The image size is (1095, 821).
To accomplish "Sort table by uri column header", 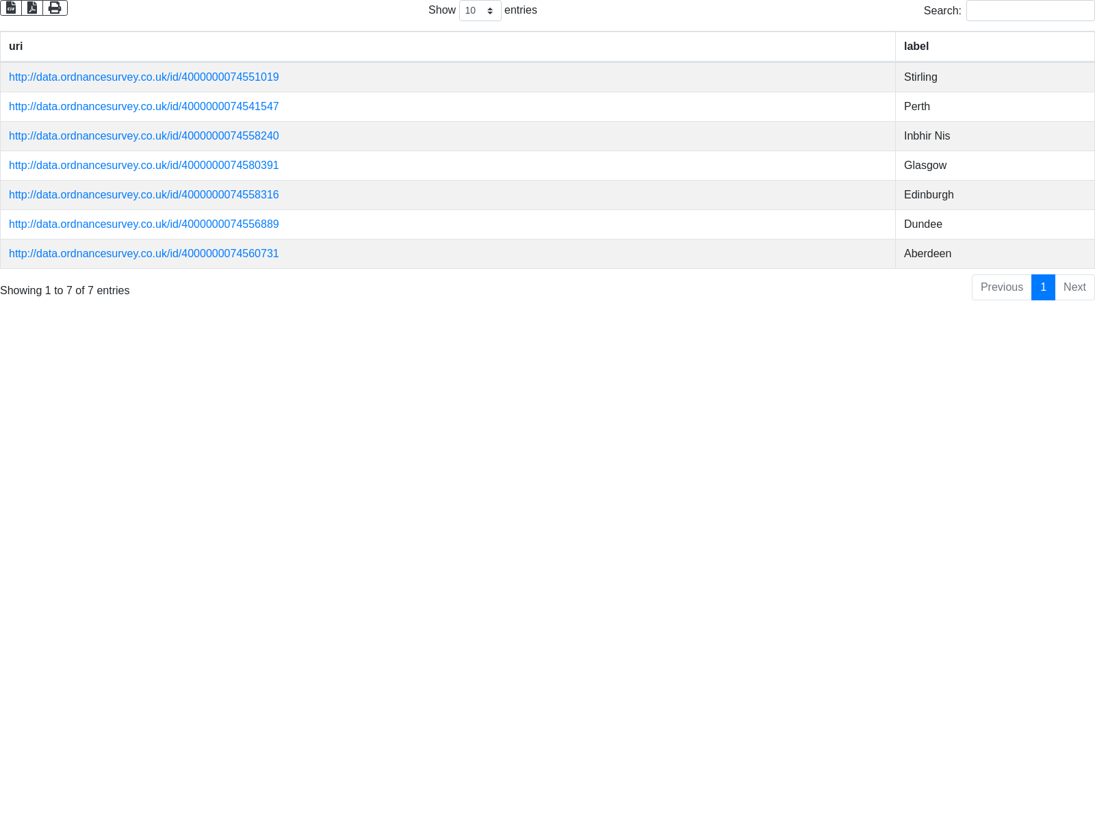I will coord(16,47).
